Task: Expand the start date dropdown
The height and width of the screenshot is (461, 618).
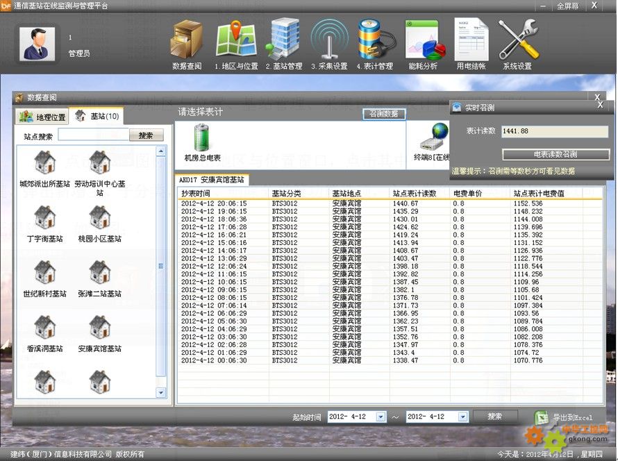Action: click(381, 417)
